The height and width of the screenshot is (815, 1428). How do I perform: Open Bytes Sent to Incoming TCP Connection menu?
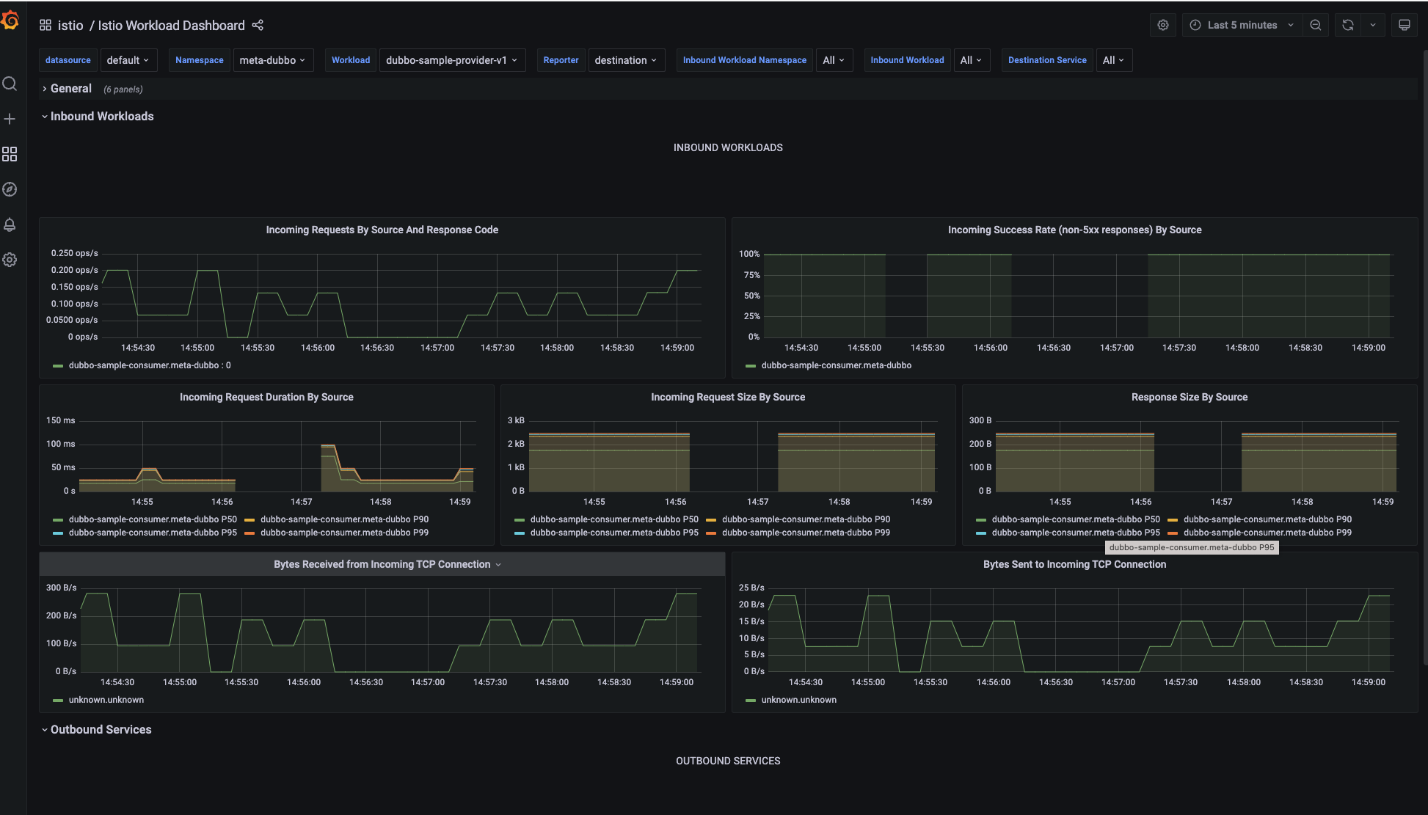(x=1074, y=564)
